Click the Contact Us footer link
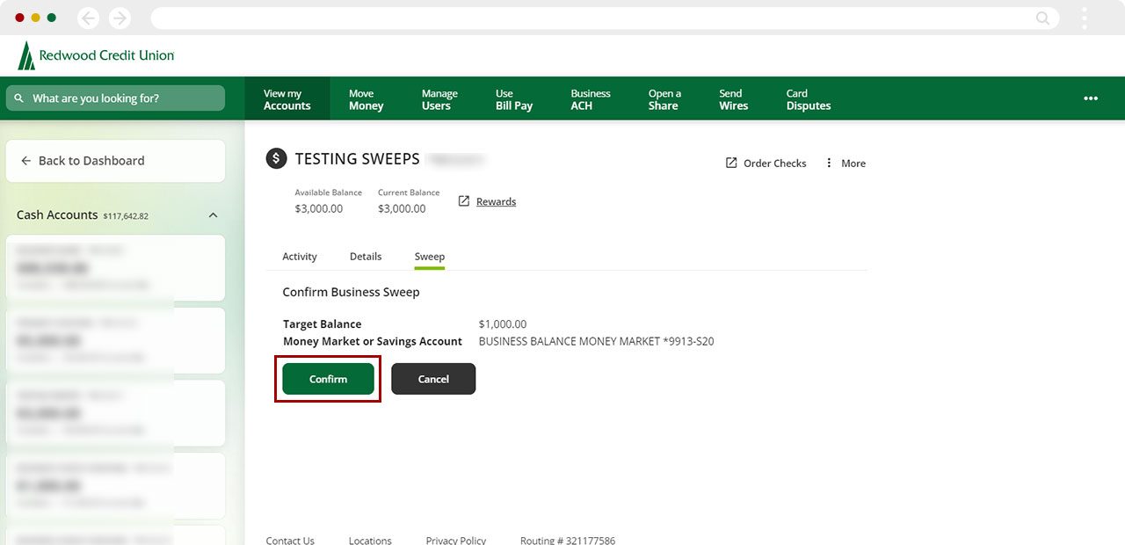The image size is (1125, 545). coord(290,539)
